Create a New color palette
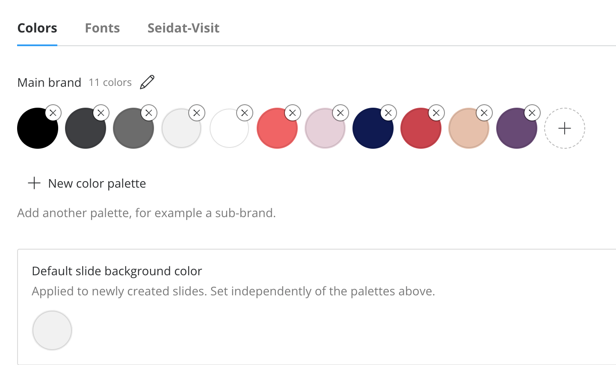616x365 pixels. pos(87,183)
